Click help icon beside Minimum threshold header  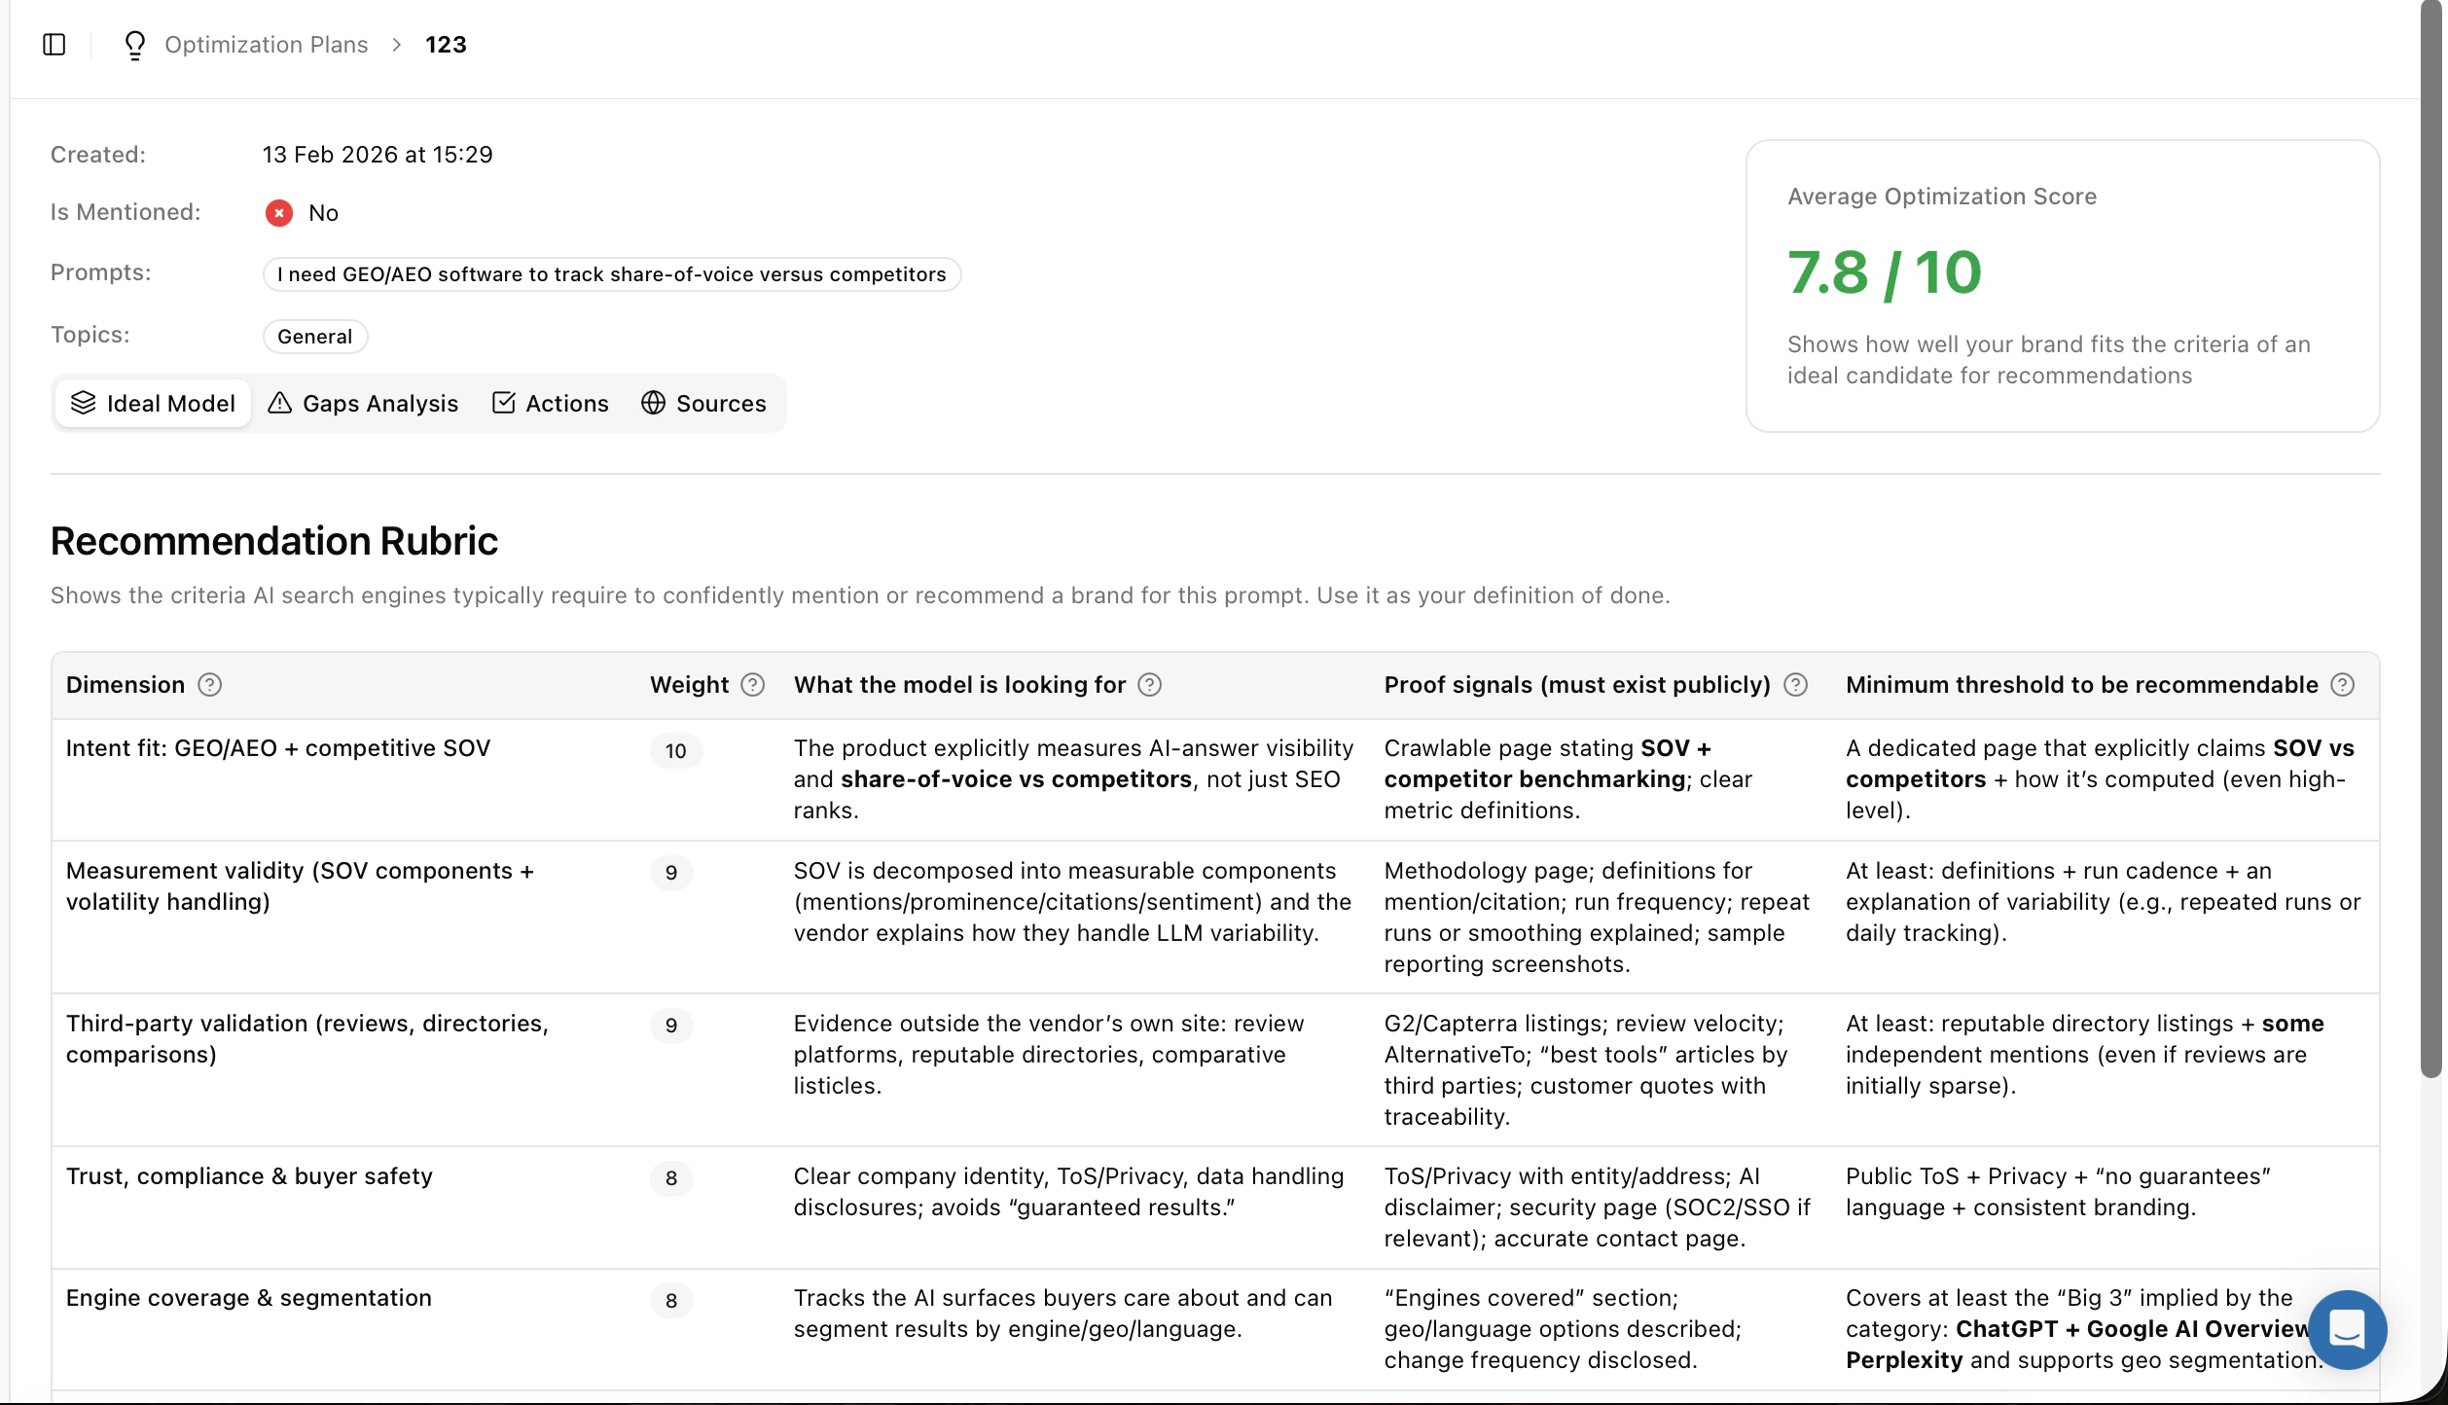click(2342, 685)
